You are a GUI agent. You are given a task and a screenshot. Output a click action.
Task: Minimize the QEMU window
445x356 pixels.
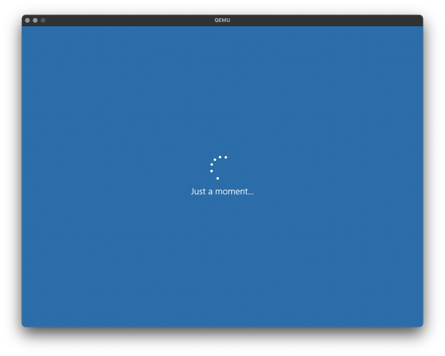coord(35,20)
